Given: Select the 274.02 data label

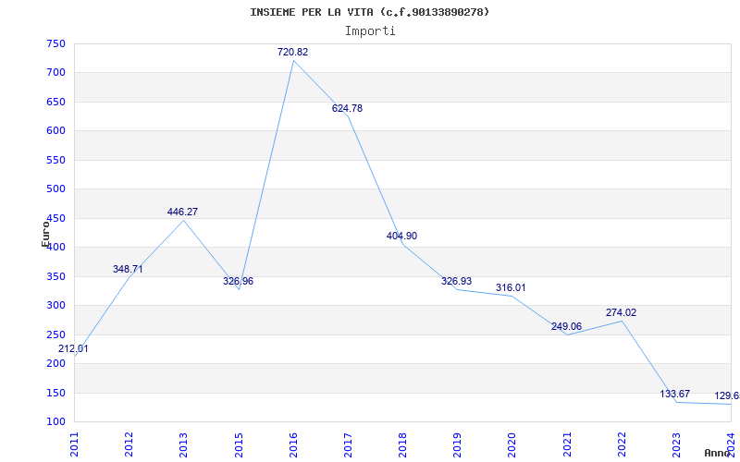Looking at the screenshot, I should coord(621,312).
